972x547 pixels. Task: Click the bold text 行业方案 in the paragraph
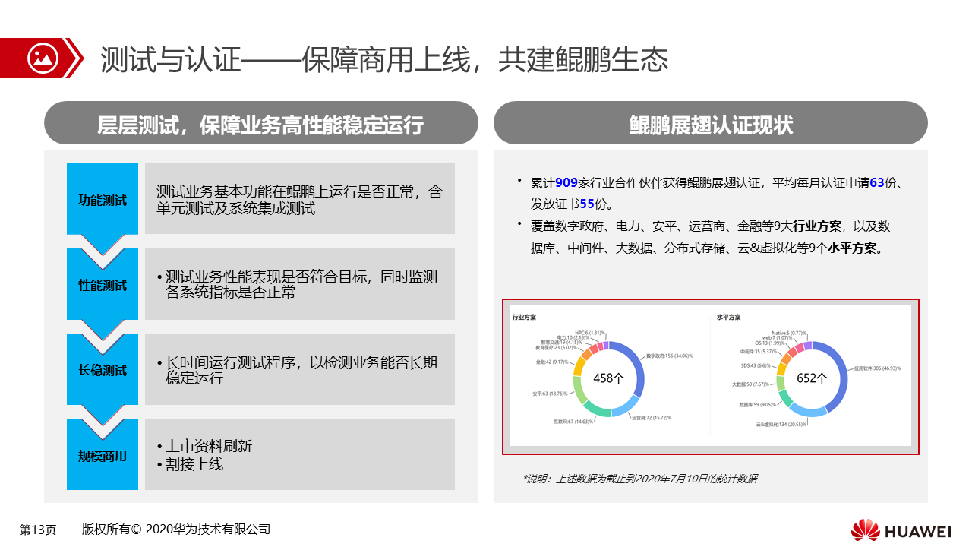816,226
